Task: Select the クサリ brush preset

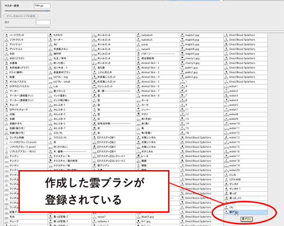Action: pyautogui.click(x=158, y=114)
